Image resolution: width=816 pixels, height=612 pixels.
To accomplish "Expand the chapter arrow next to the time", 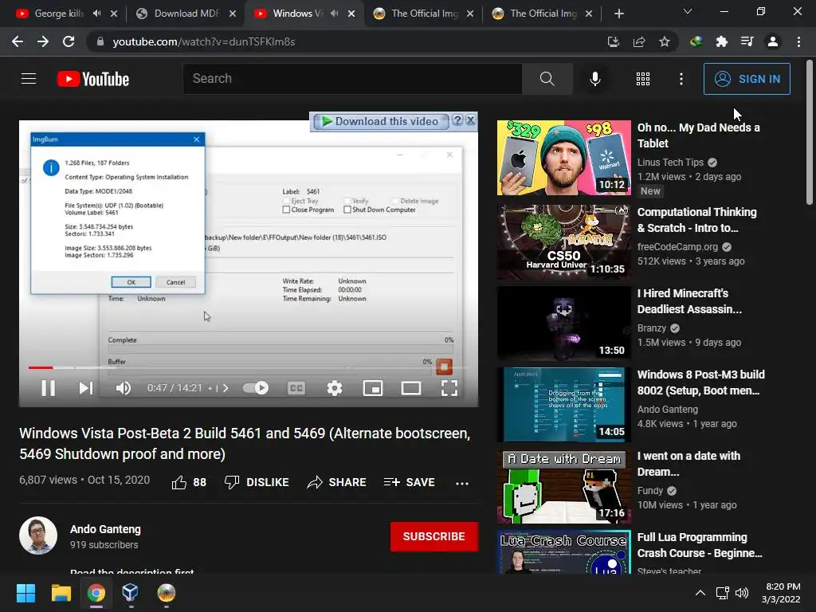I will coord(226,388).
